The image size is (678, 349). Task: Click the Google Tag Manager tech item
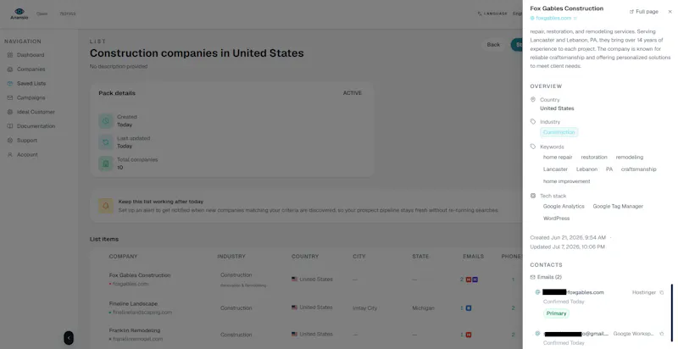click(x=618, y=207)
